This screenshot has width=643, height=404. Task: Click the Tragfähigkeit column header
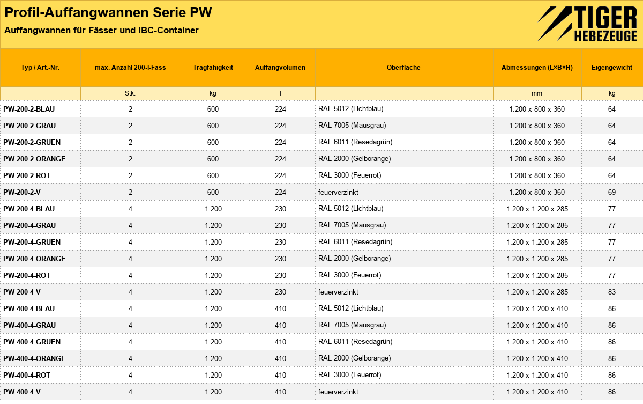(x=213, y=68)
